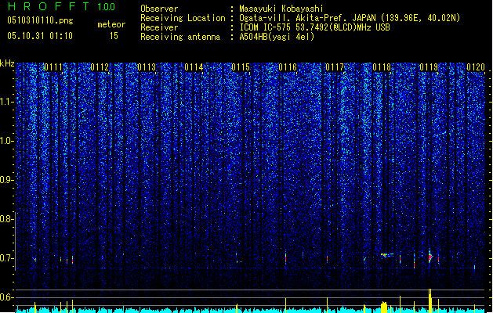Screen dimensions: 493x313
Task: Click the Observer label
Action: tap(159, 9)
